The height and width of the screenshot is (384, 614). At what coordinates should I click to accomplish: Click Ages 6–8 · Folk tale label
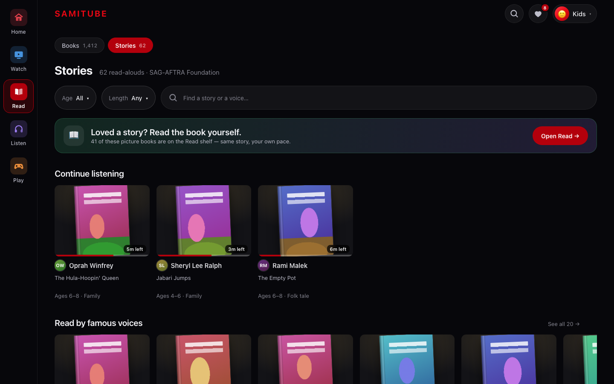click(x=284, y=296)
